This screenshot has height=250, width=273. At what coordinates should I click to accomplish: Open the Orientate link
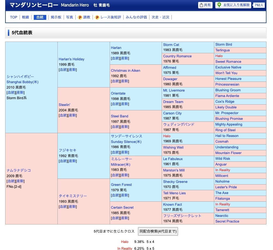click(118, 93)
